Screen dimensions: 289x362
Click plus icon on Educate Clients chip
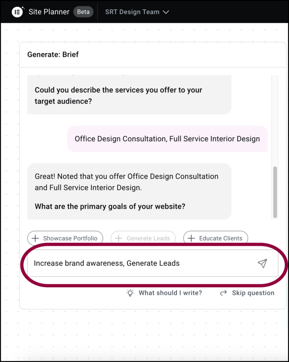pyautogui.click(x=191, y=238)
